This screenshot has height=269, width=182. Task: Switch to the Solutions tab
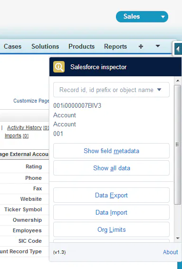[45, 46]
